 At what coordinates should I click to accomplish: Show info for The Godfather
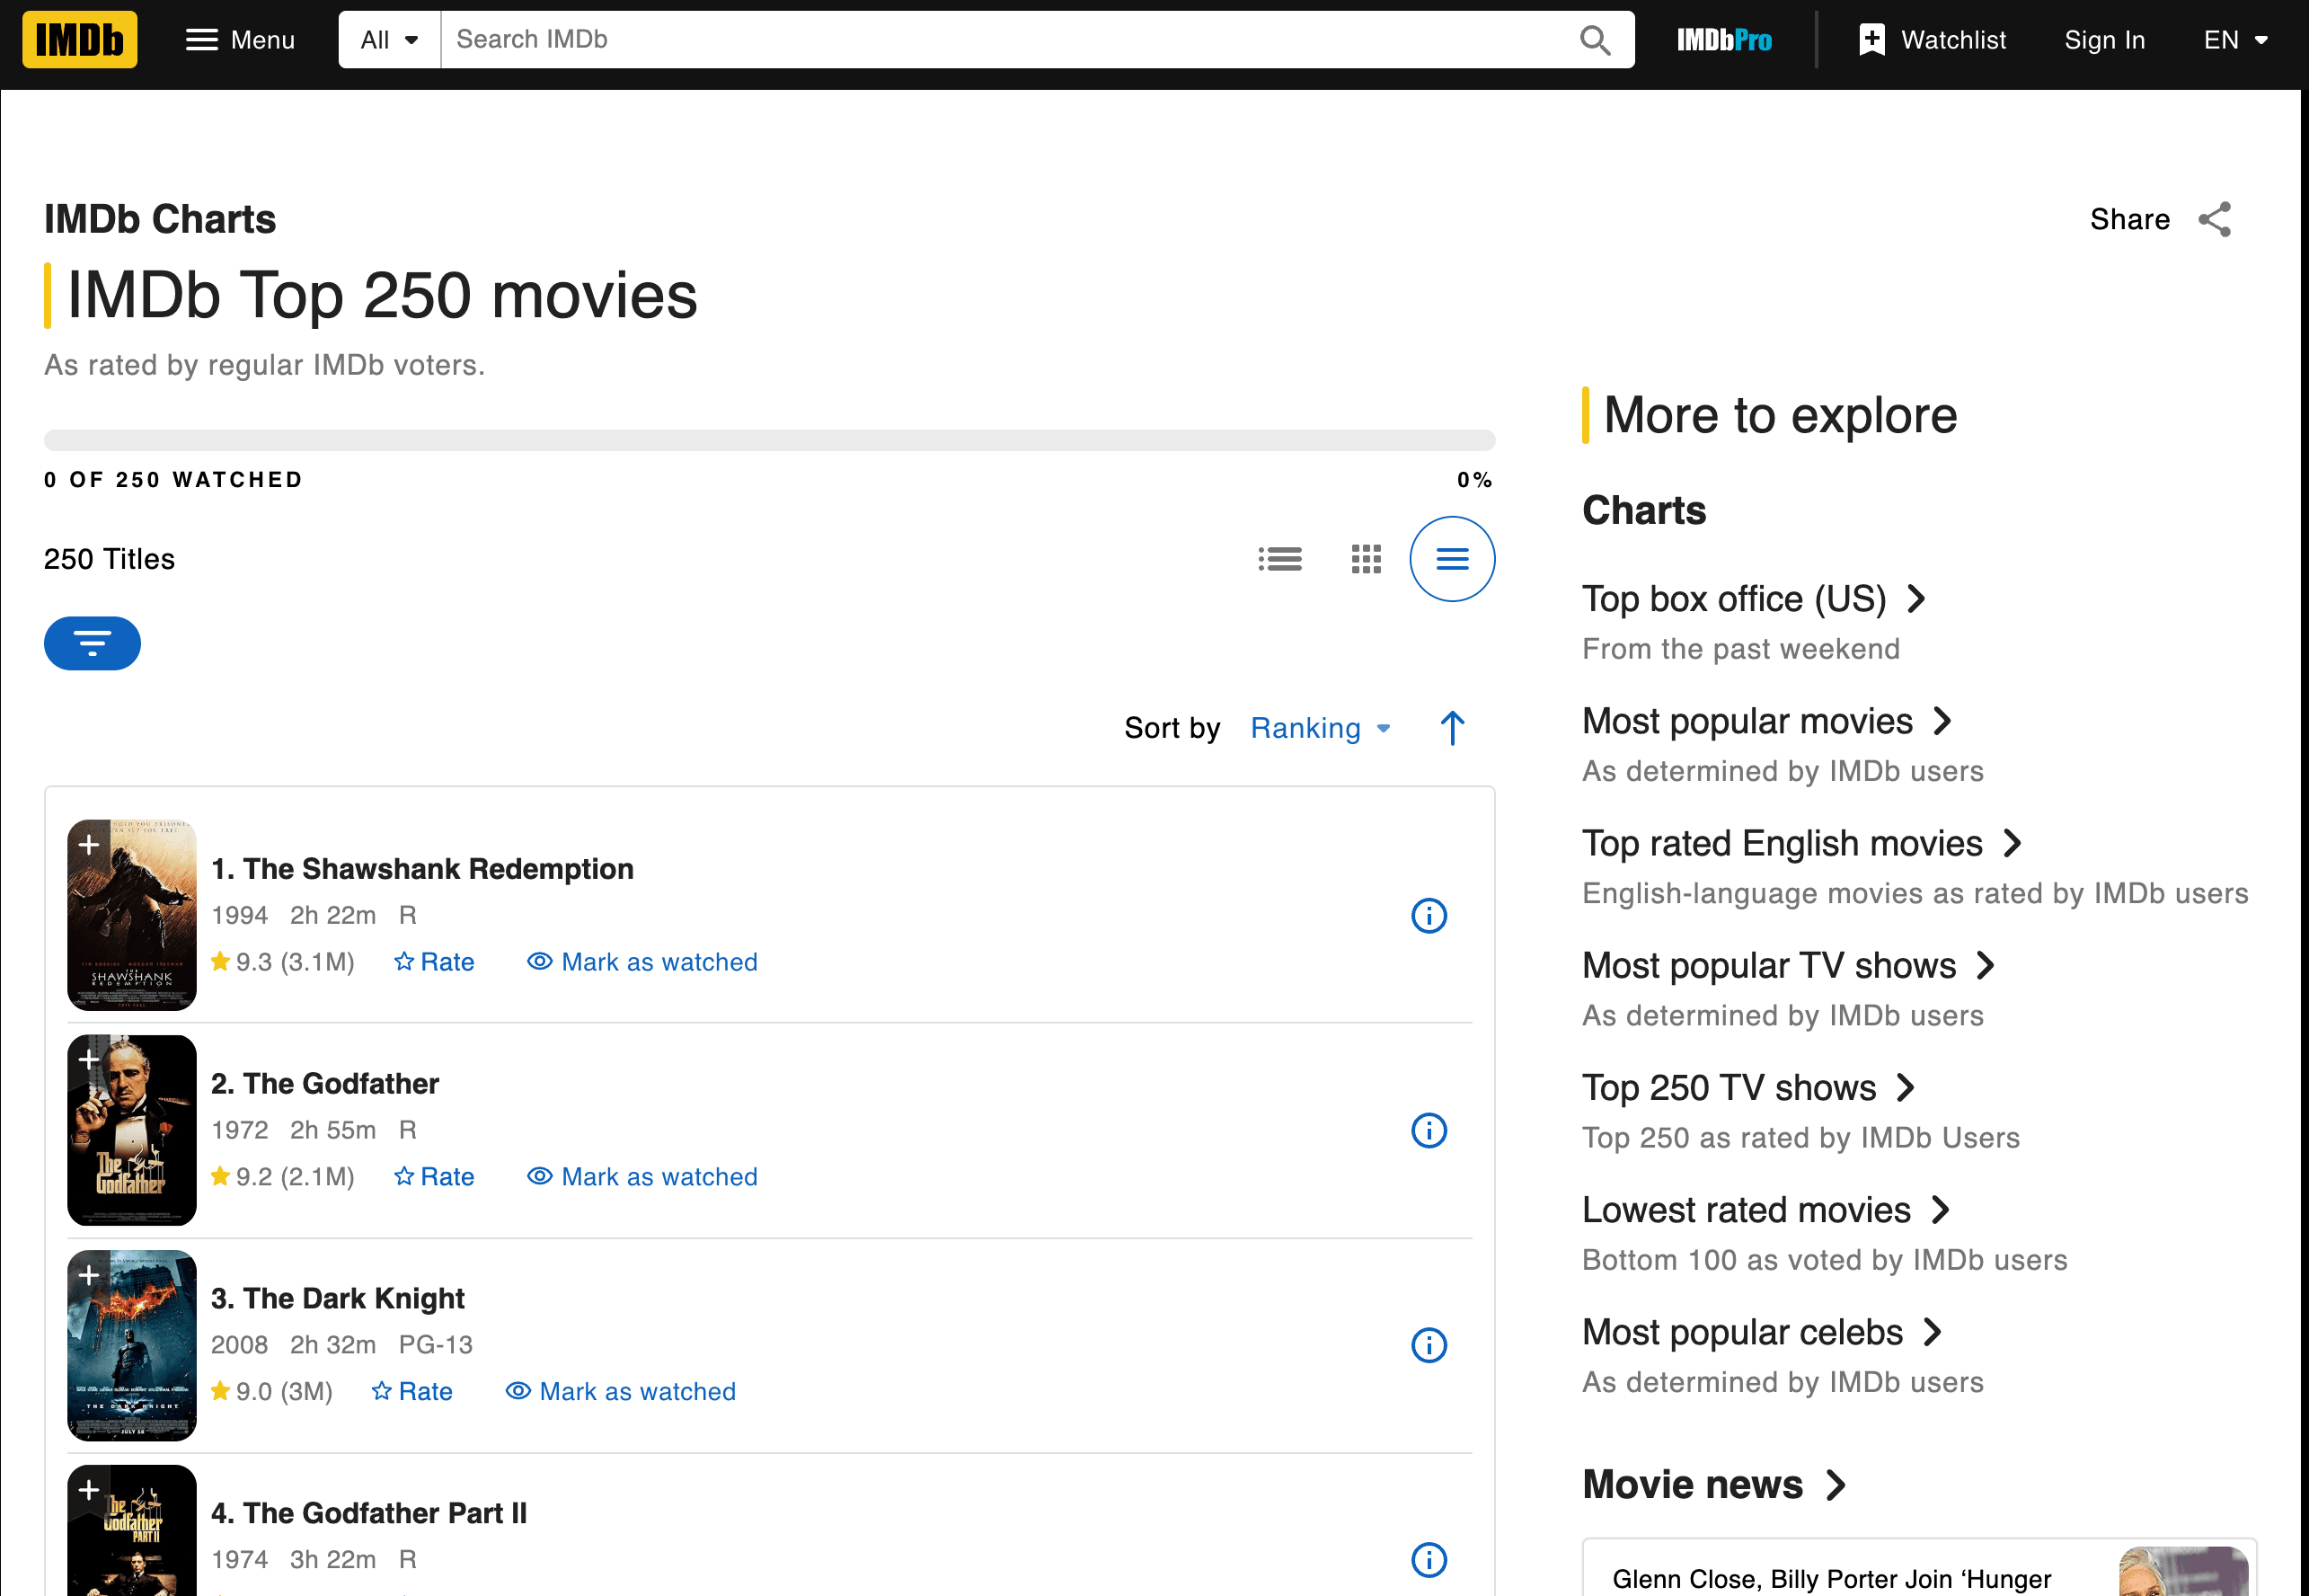pyautogui.click(x=1429, y=1131)
